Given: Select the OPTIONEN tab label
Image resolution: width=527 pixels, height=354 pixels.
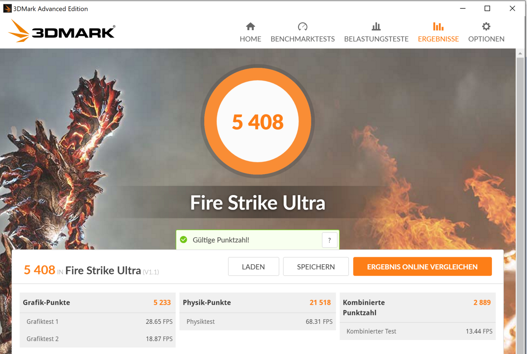Looking at the screenshot, I should point(486,39).
